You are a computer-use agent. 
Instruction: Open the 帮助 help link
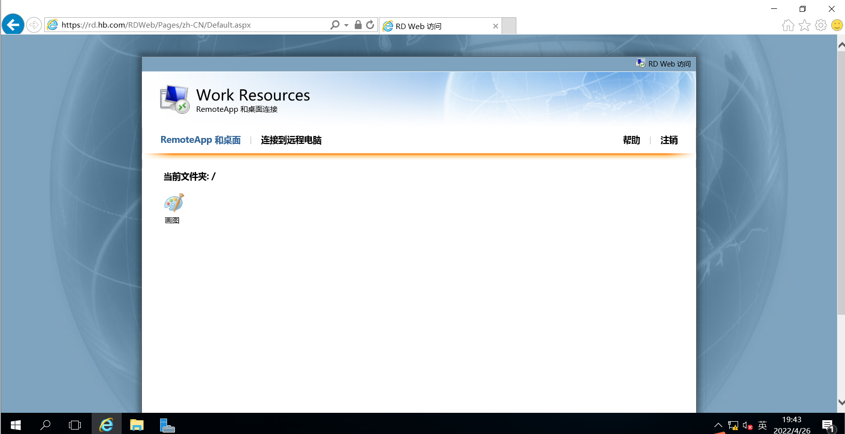coord(632,140)
